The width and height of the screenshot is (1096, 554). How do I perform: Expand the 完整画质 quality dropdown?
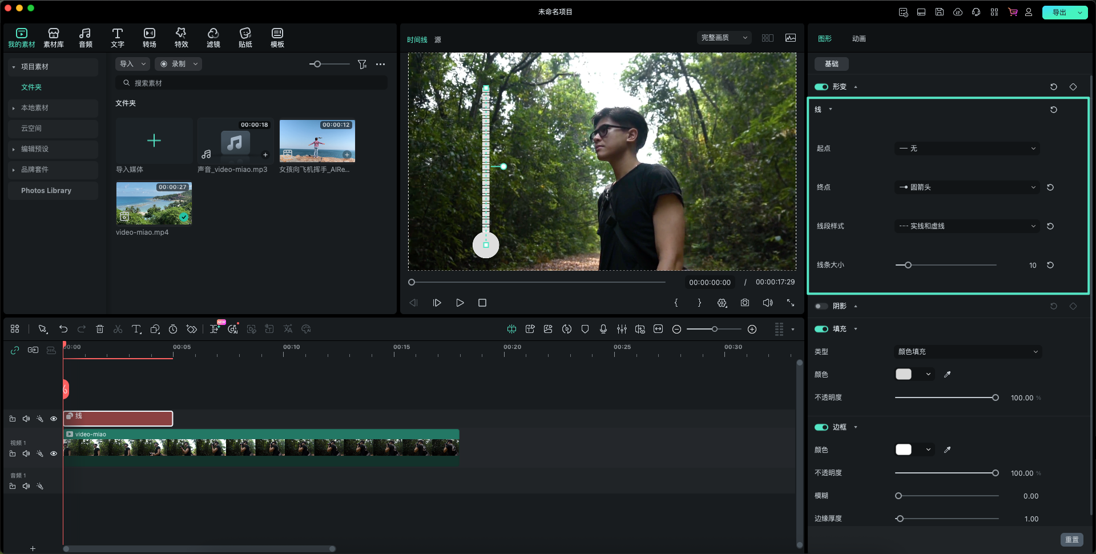tap(723, 38)
